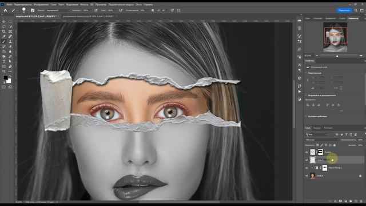Open more align options ellipsis button

[x=341, y=110]
